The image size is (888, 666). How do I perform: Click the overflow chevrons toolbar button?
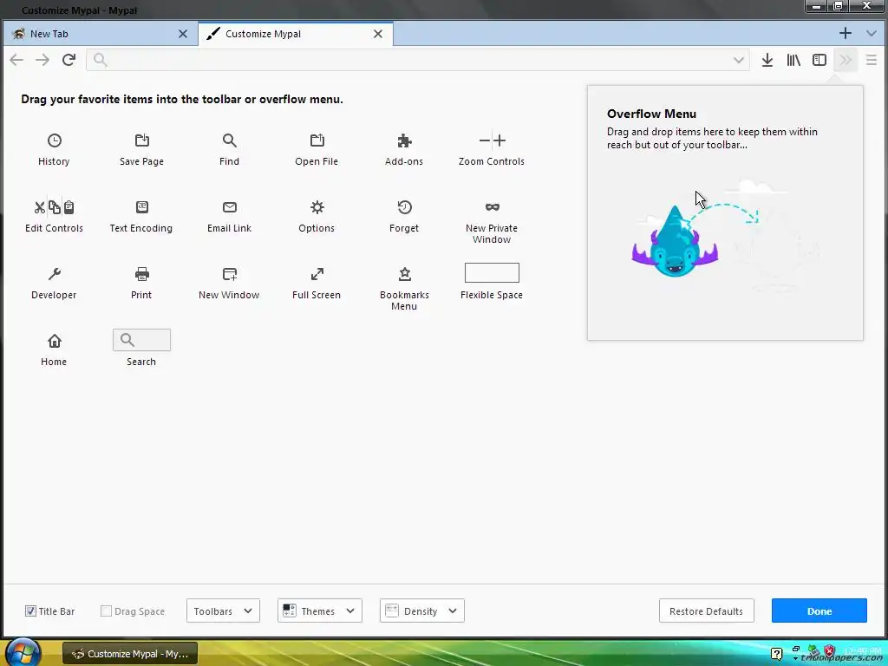(846, 60)
